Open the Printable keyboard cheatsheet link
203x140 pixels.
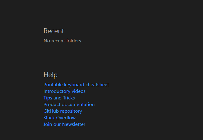coord(76,85)
